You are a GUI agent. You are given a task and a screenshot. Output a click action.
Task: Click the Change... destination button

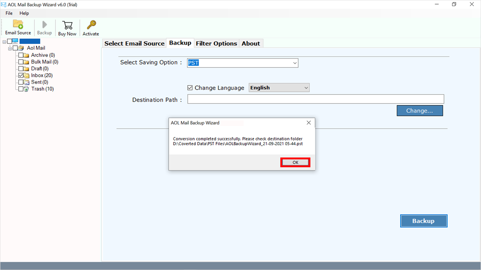coord(420,111)
